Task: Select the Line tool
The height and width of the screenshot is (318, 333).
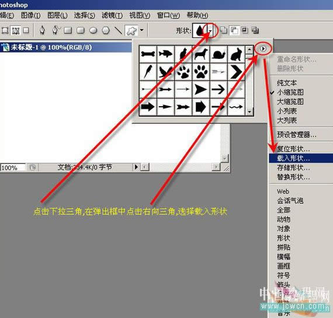Action: [118, 30]
